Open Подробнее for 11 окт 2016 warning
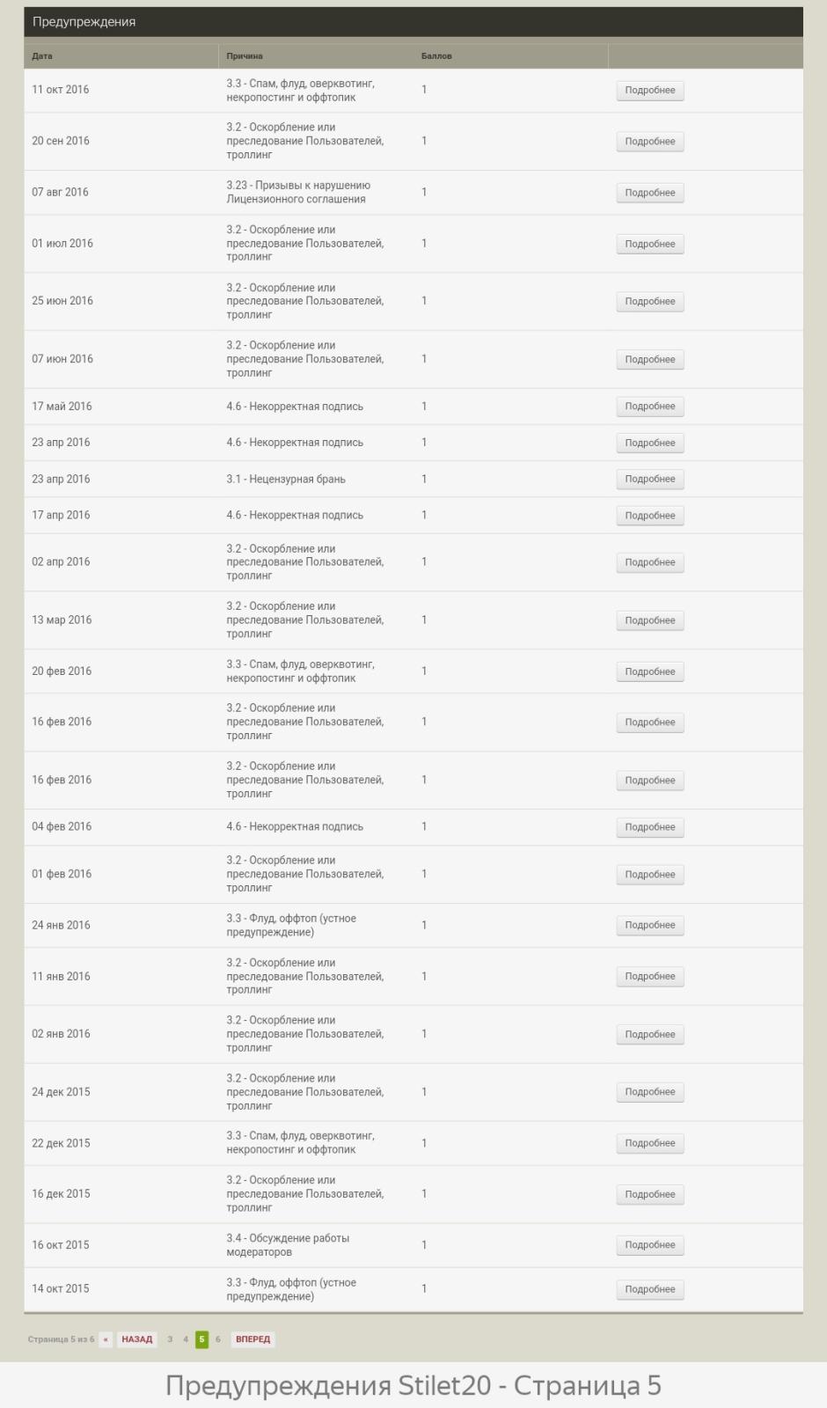 pos(650,91)
